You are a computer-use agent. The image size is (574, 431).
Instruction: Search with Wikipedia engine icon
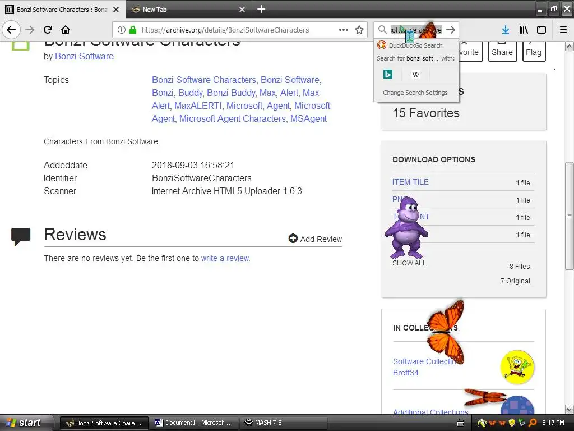[x=415, y=75]
